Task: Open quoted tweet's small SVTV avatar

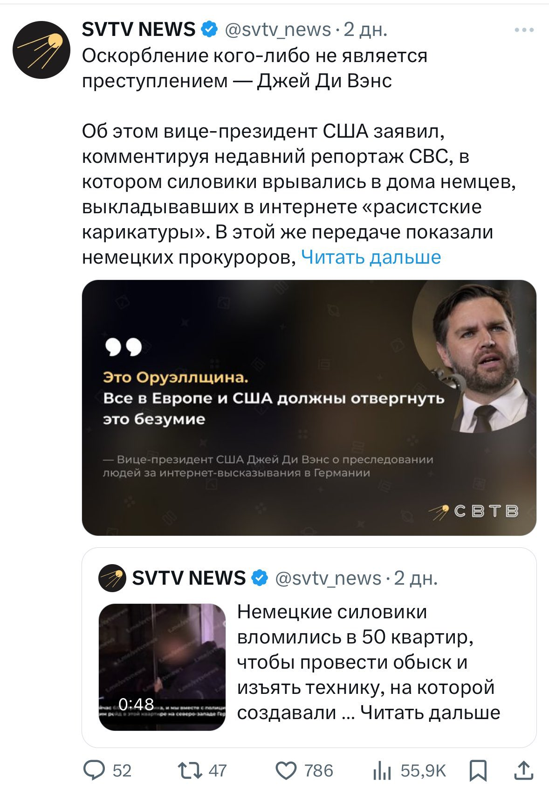Action: pos(112,578)
